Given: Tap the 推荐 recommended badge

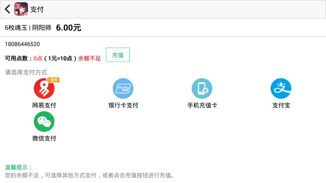Looking at the screenshot, I should 53,80.
